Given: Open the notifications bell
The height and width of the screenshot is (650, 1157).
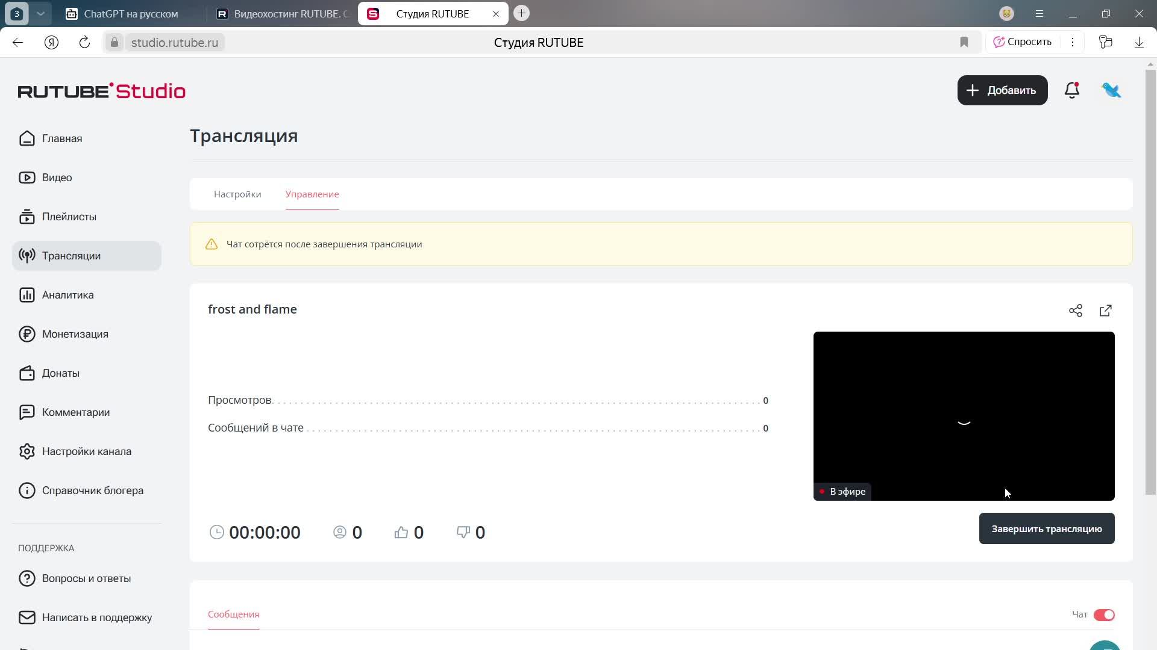Looking at the screenshot, I should [1072, 90].
